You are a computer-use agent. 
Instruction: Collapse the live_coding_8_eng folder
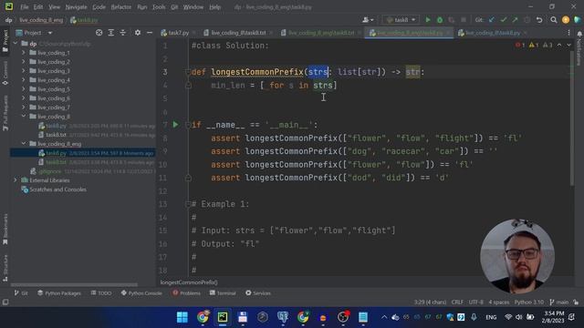pos(24,144)
